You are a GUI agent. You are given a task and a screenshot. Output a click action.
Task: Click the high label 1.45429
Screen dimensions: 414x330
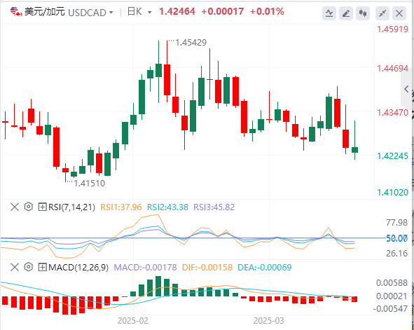point(191,43)
